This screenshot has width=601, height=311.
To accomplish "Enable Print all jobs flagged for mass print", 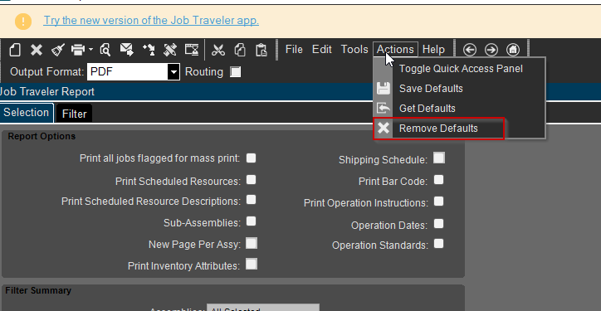I will [251, 158].
